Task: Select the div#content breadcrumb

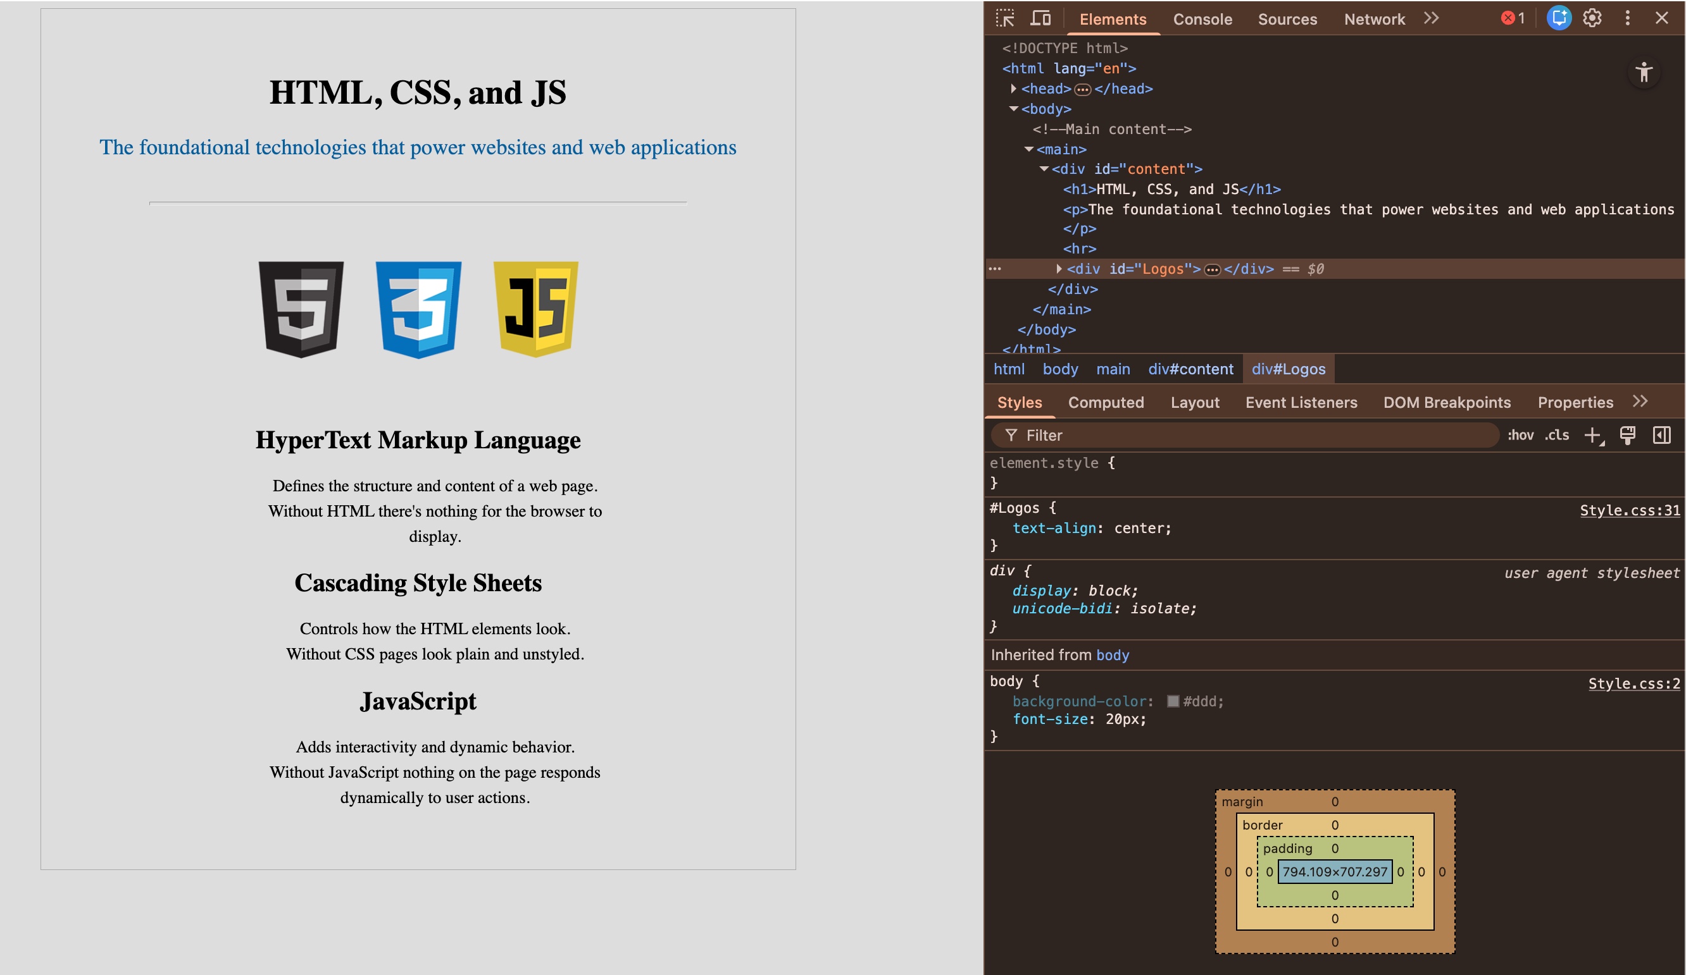Action: [1191, 368]
